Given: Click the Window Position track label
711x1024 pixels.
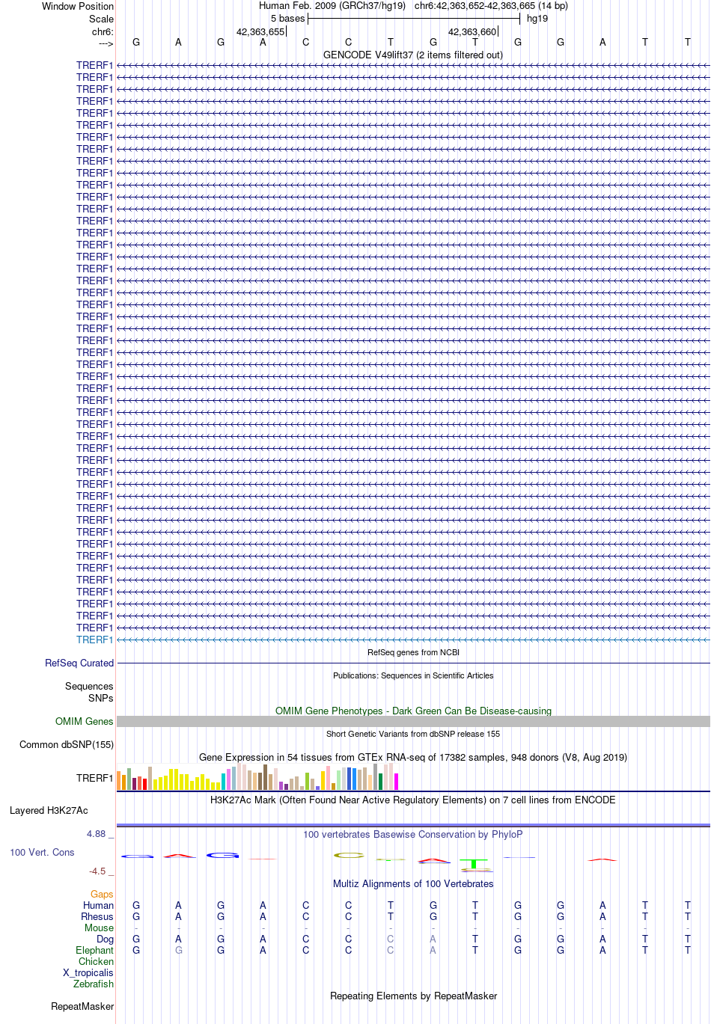Looking at the screenshot, I should (78, 6).
